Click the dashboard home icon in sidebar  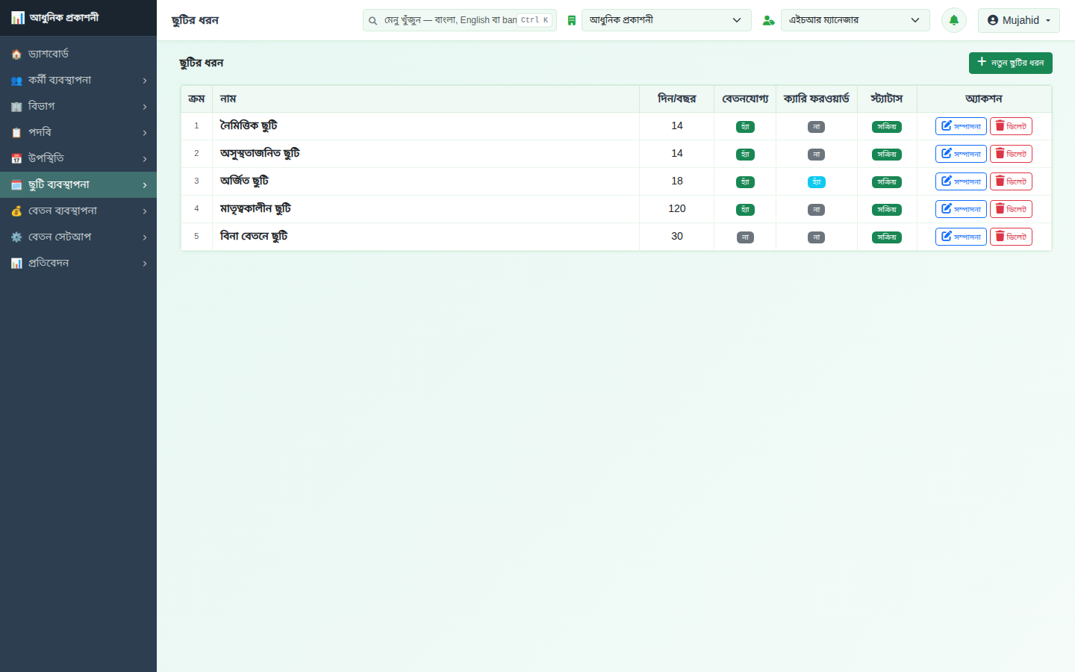click(16, 55)
